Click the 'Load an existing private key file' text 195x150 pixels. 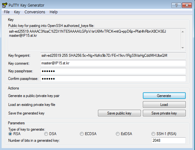32,105
